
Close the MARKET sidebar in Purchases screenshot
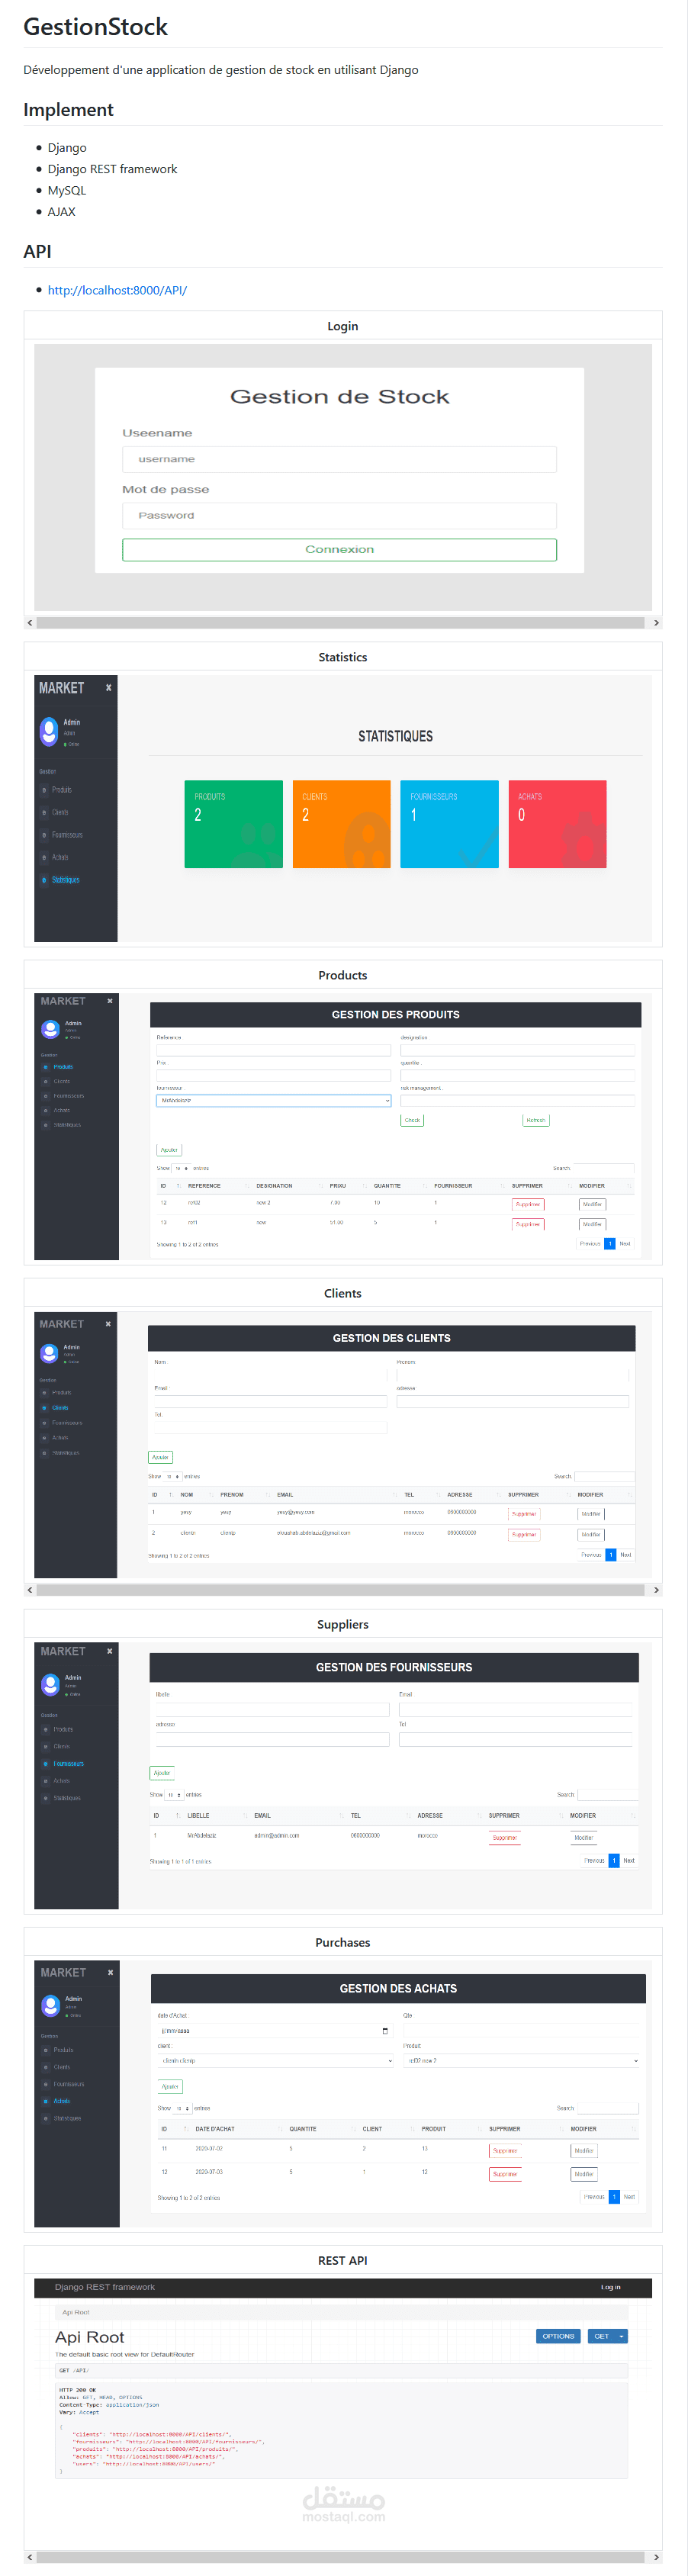tap(110, 1972)
